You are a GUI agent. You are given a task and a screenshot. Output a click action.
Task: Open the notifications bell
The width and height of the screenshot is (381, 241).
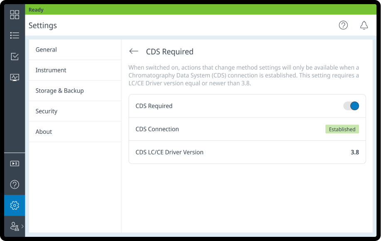[x=364, y=25]
